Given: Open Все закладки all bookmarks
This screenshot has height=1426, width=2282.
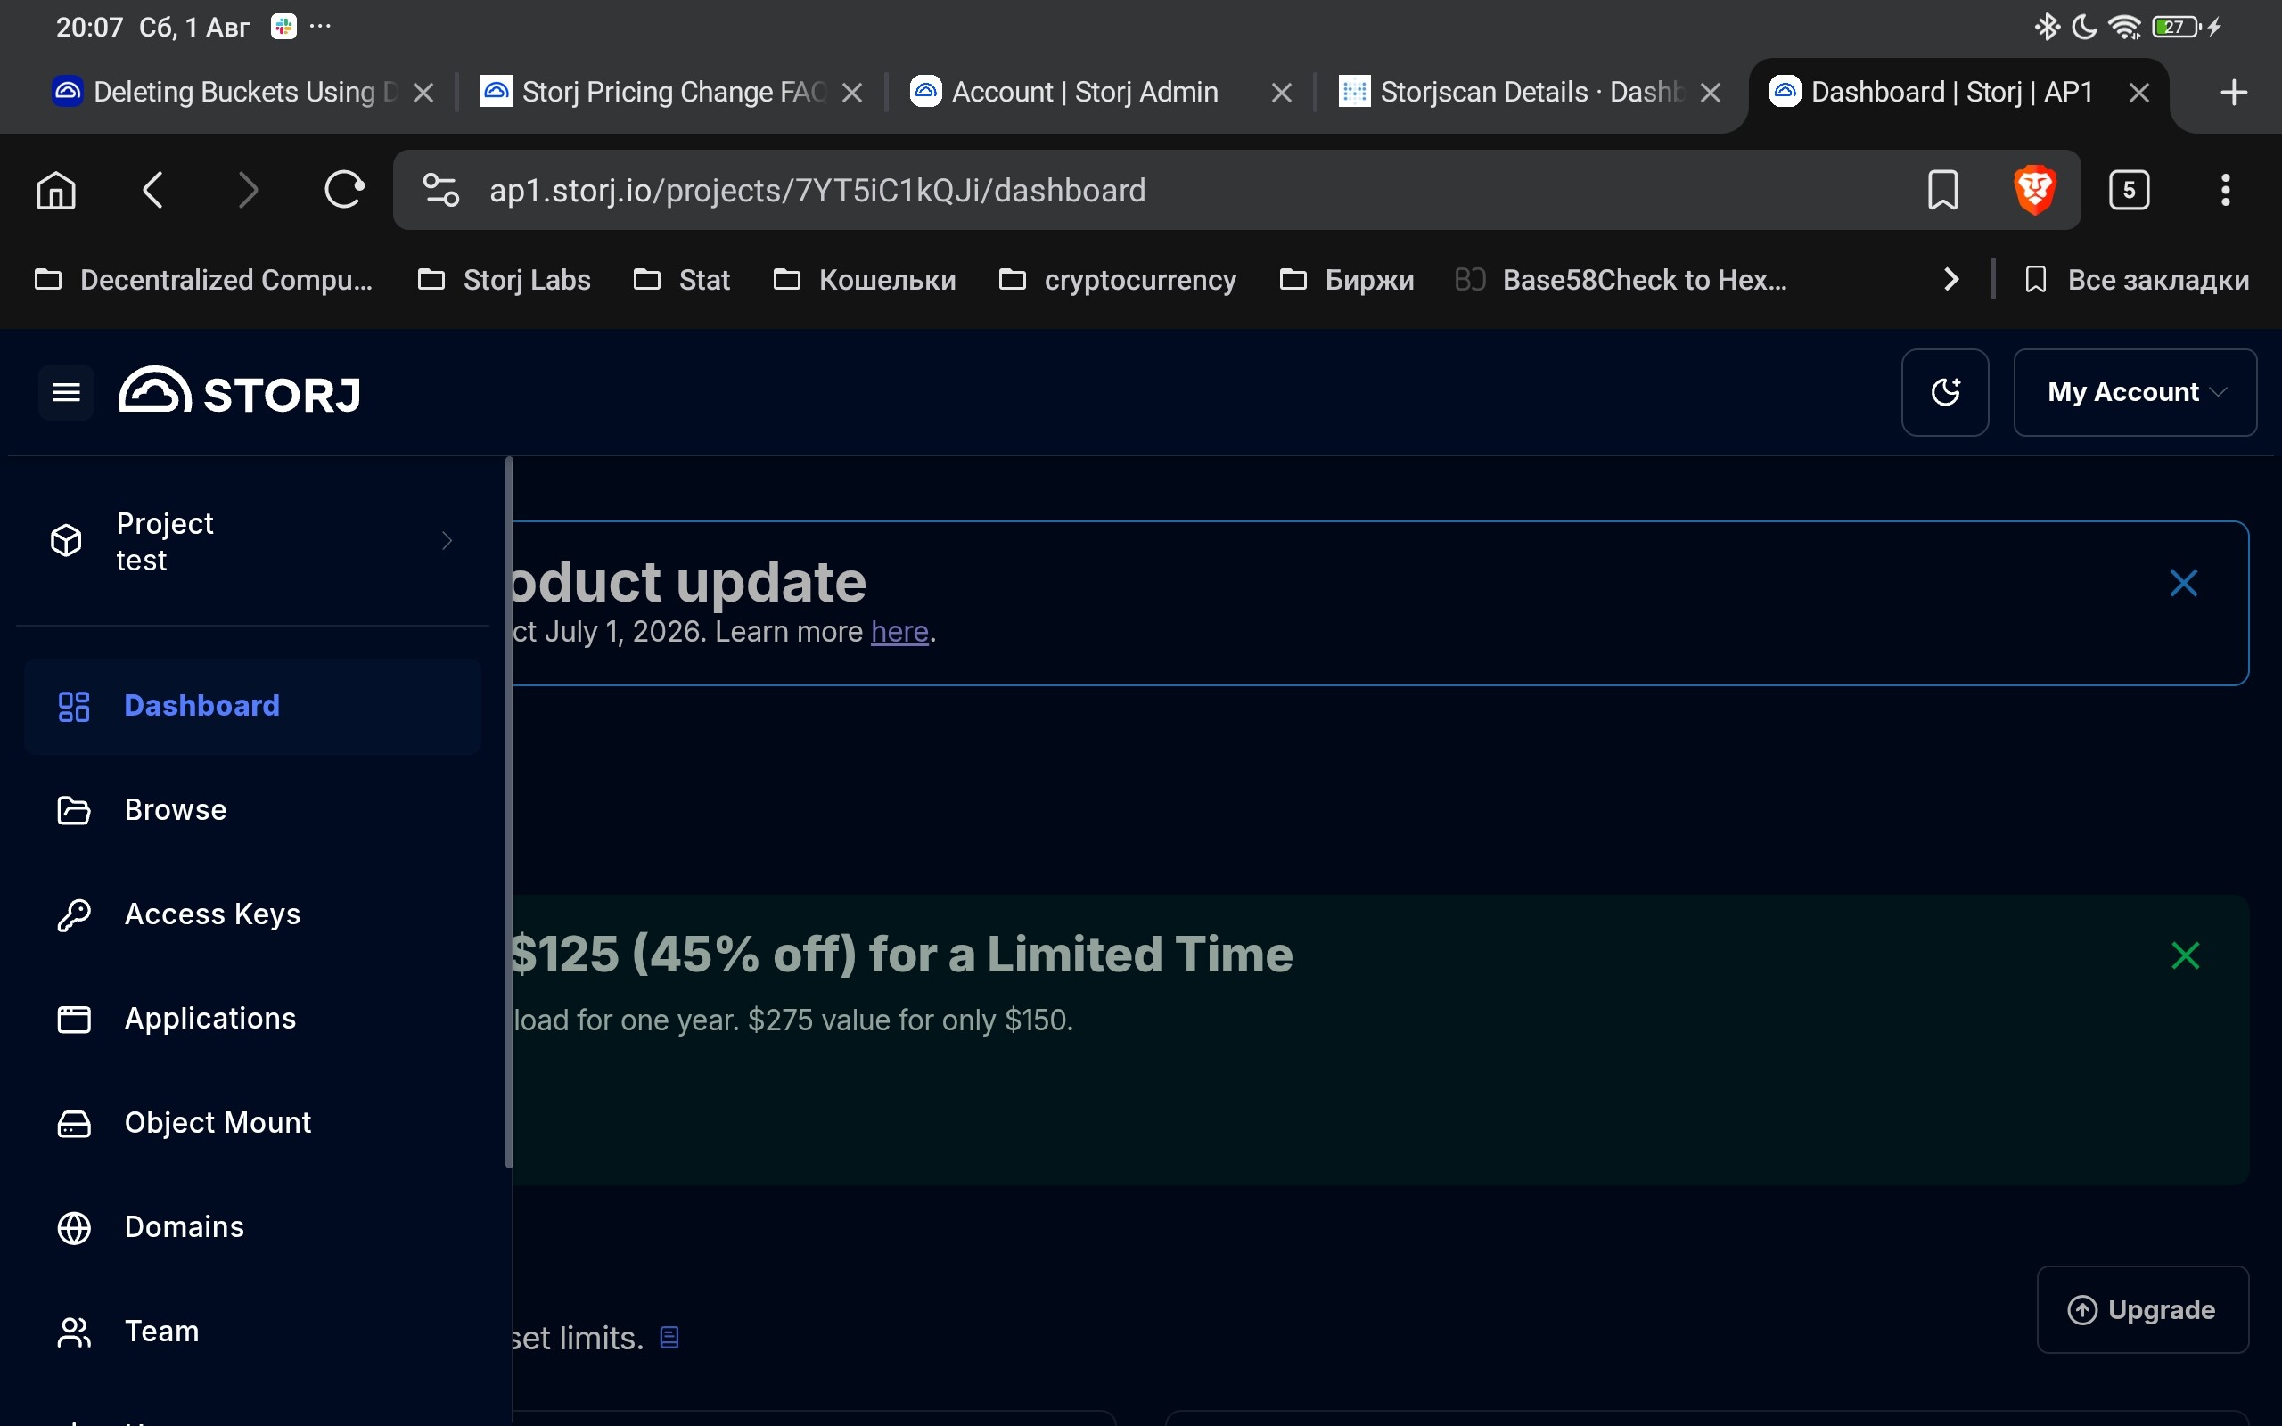Looking at the screenshot, I should pos(2137,280).
